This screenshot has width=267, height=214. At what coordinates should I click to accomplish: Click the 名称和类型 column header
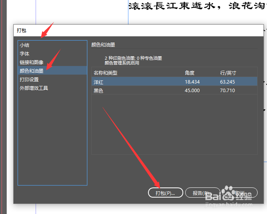105,73
